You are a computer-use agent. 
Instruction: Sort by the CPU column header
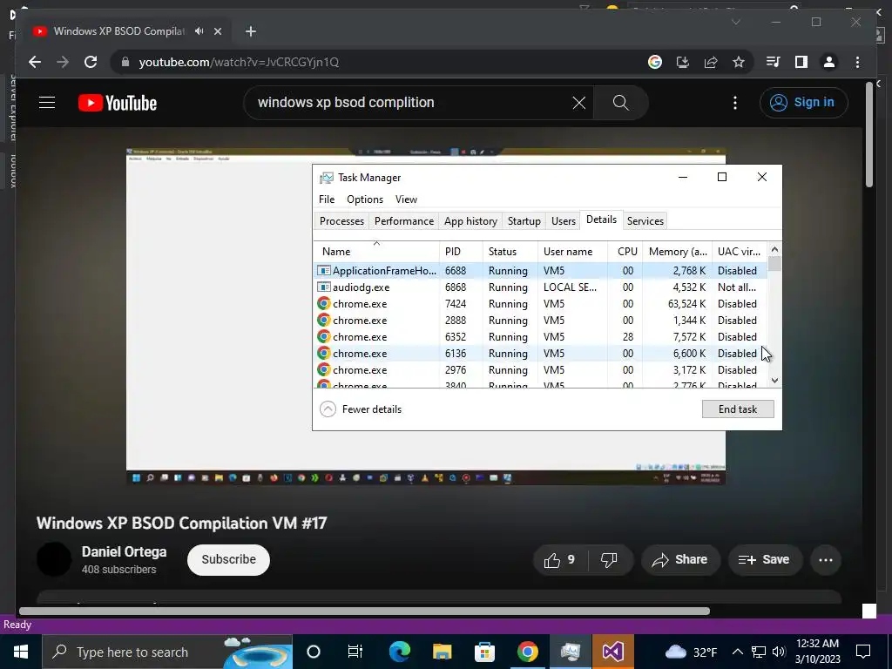click(x=625, y=251)
